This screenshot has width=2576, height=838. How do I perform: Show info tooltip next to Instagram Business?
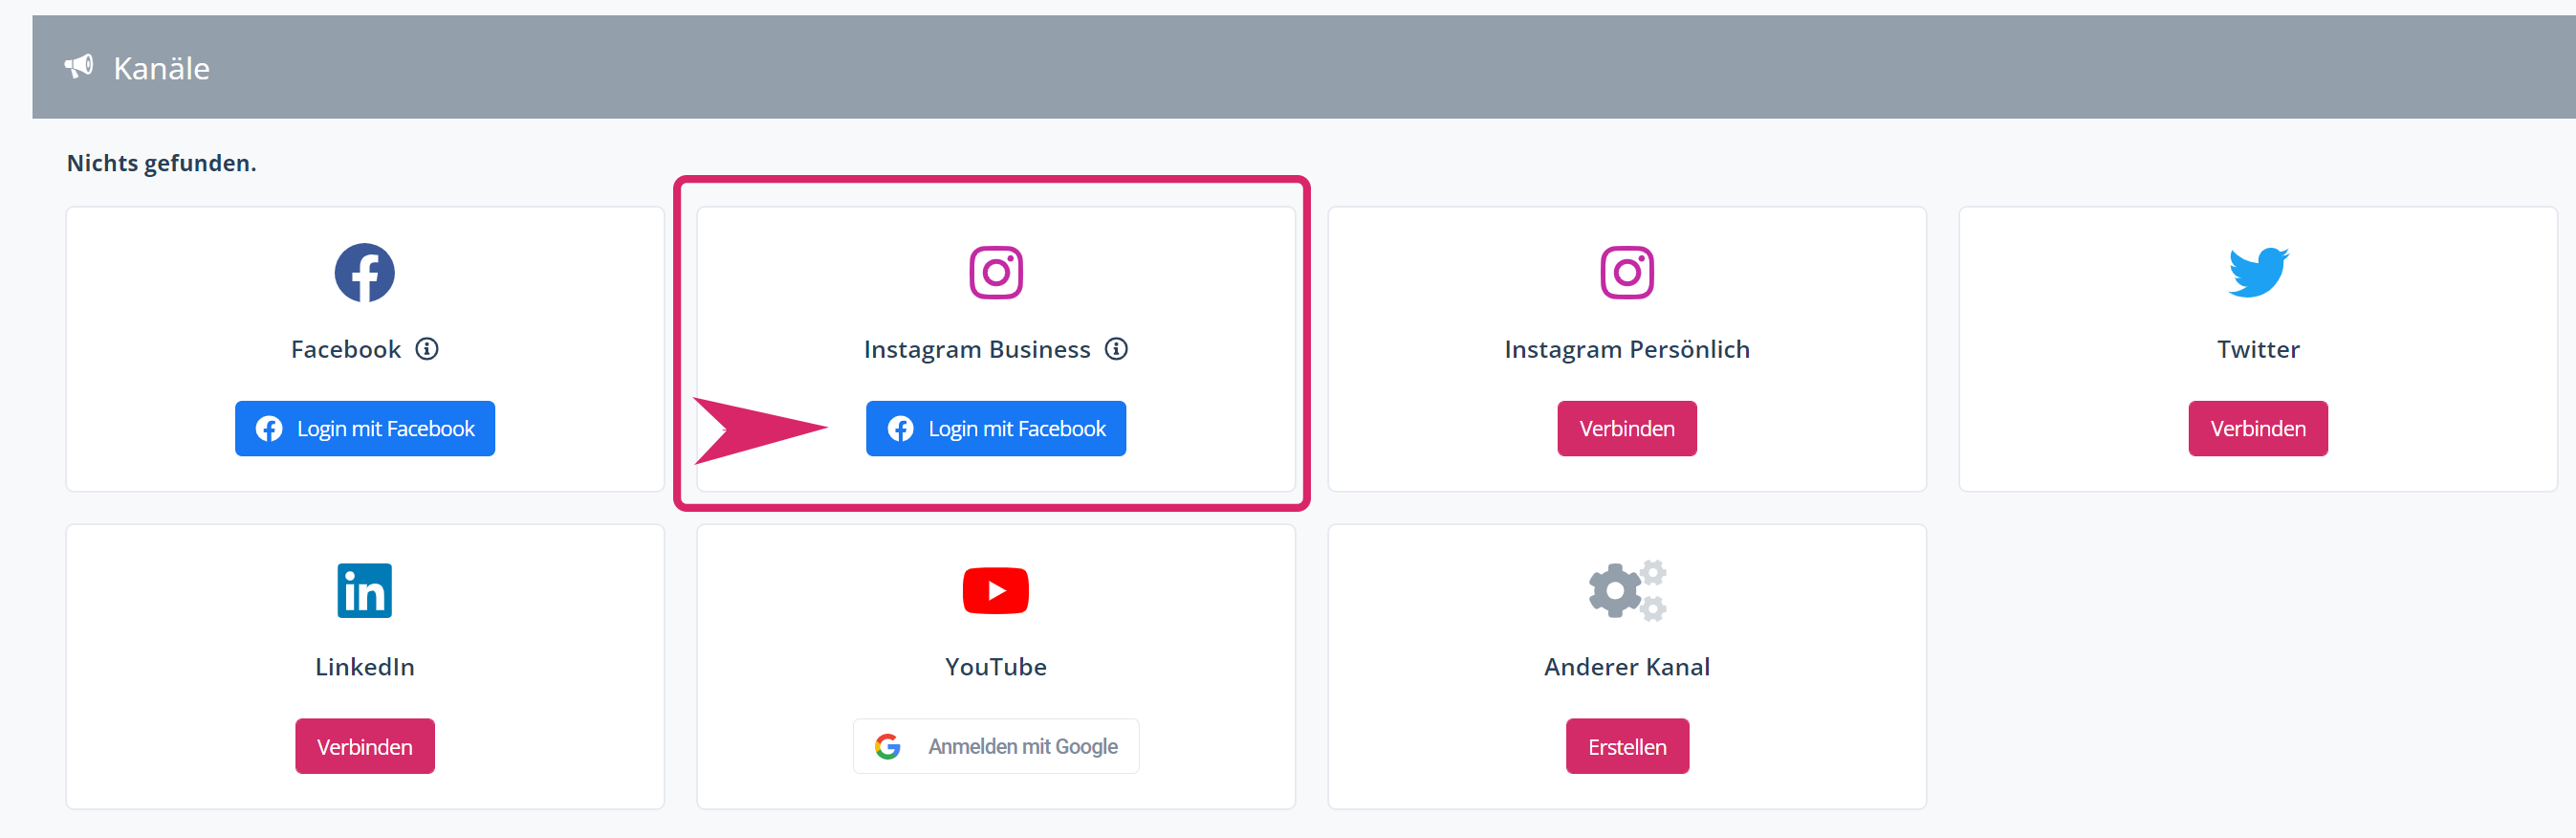tap(1116, 349)
